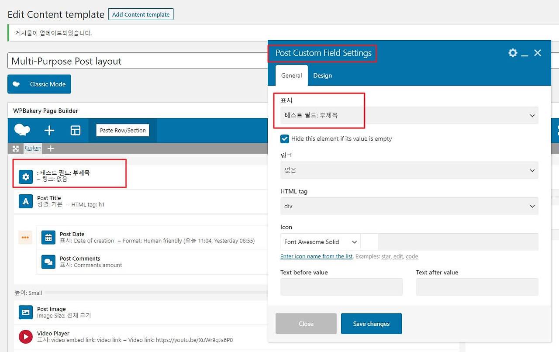The width and height of the screenshot is (559, 352).
Task: Select the 'Post Title' element text
Action: [49, 198]
